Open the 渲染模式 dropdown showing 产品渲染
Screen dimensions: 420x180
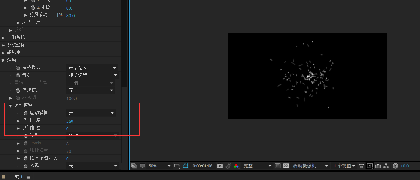tap(92, 68)
